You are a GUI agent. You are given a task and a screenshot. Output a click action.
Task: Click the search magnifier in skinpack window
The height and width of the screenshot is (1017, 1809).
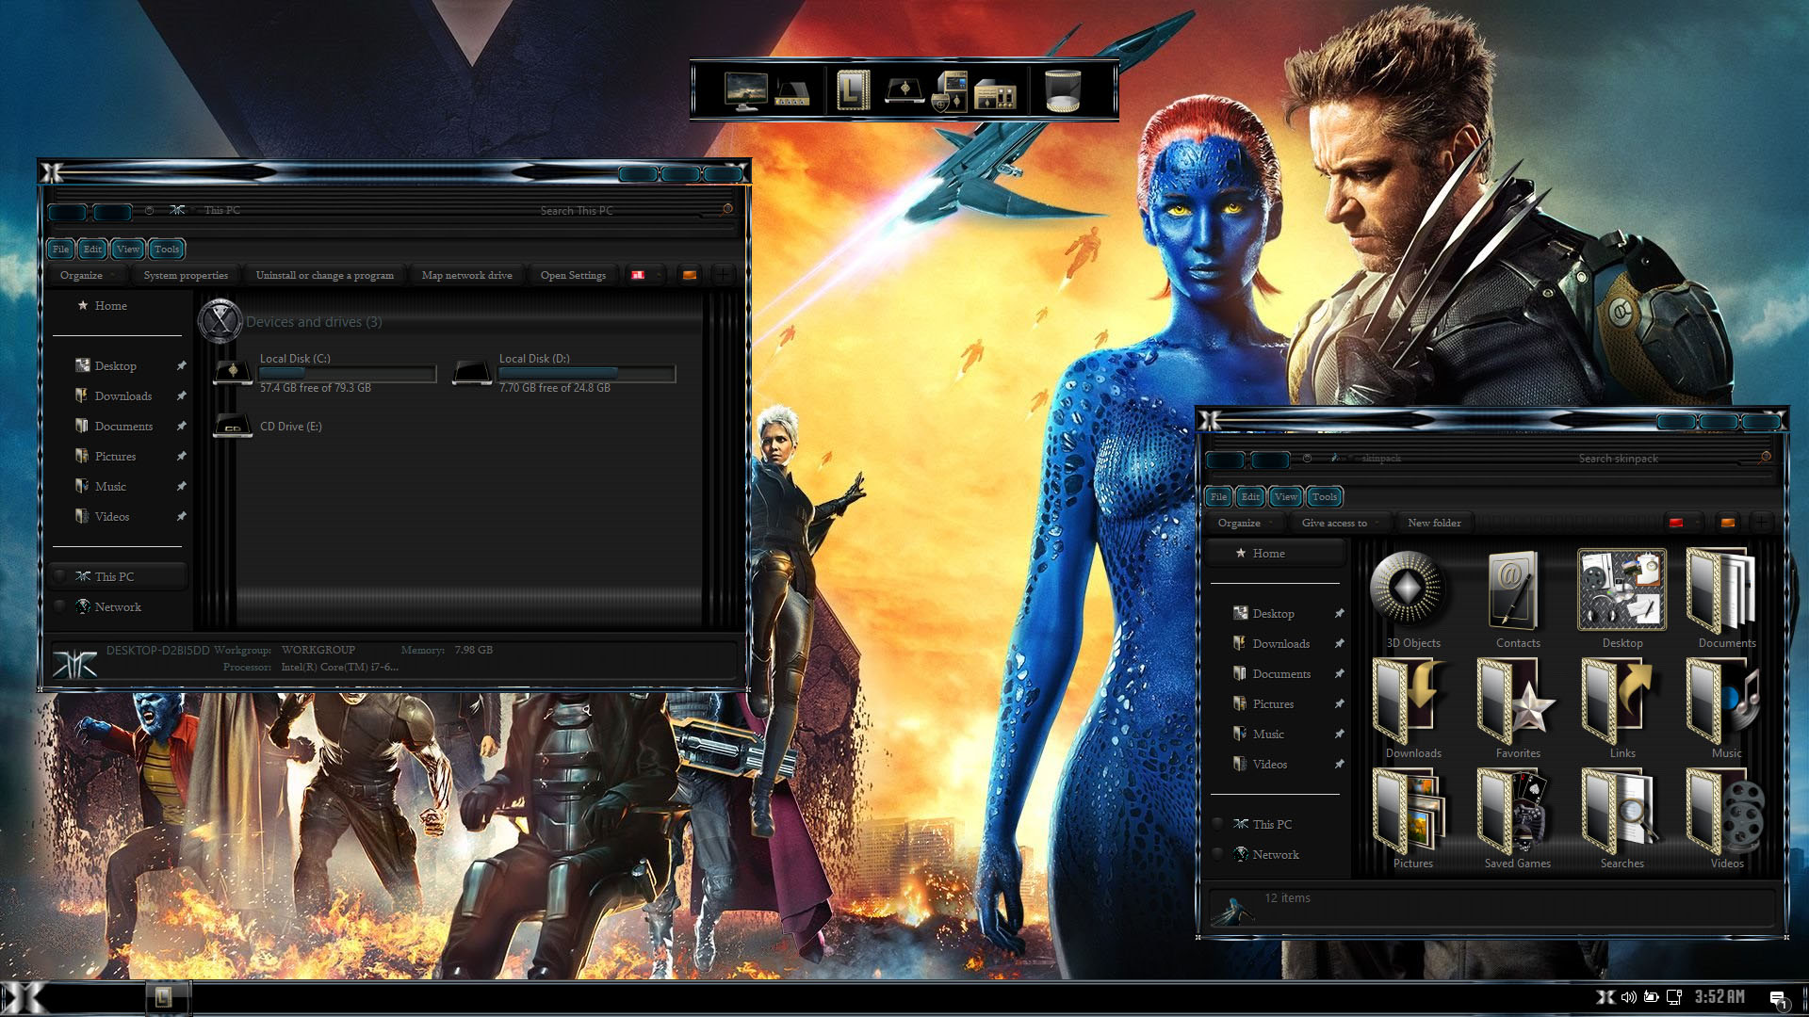pyautogui.click(x=1765, y=458)
